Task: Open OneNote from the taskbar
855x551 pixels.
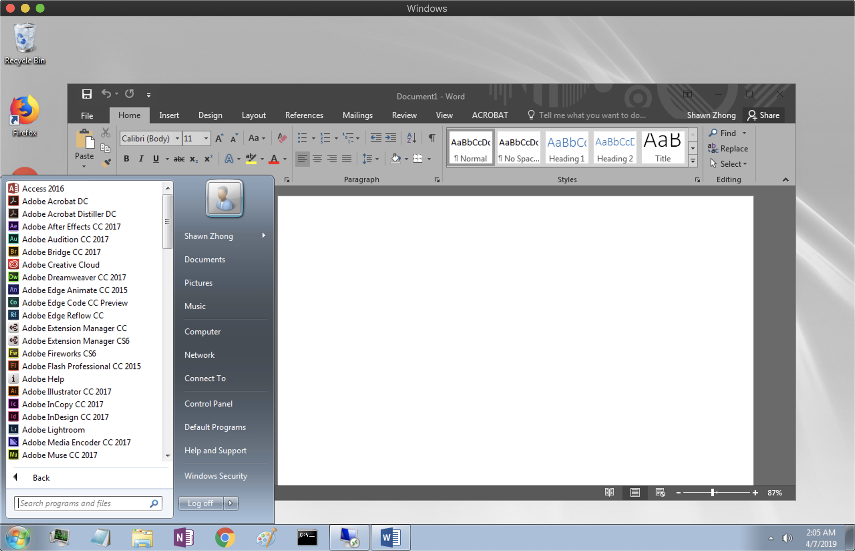Action: pos(183,537)
